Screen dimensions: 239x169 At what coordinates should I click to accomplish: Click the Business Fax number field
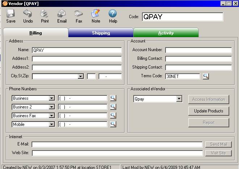[x=83, y=116]
